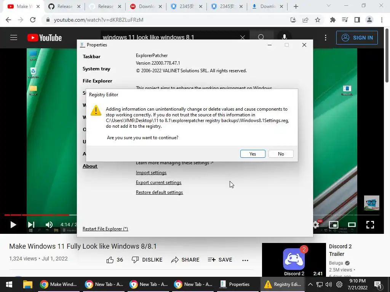Confirm the registry import with Yes

(x=253, y=154)
